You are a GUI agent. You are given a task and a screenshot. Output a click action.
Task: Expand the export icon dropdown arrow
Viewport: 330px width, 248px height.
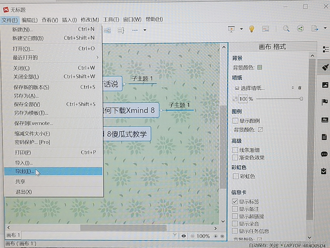click(325, 28)
